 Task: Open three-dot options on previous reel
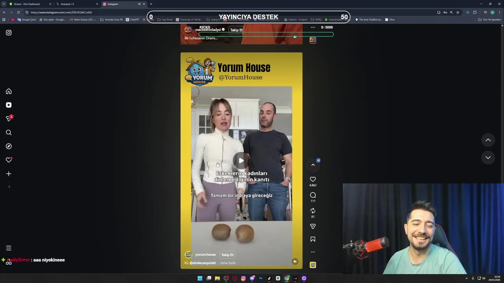click(x=313, y=28)
